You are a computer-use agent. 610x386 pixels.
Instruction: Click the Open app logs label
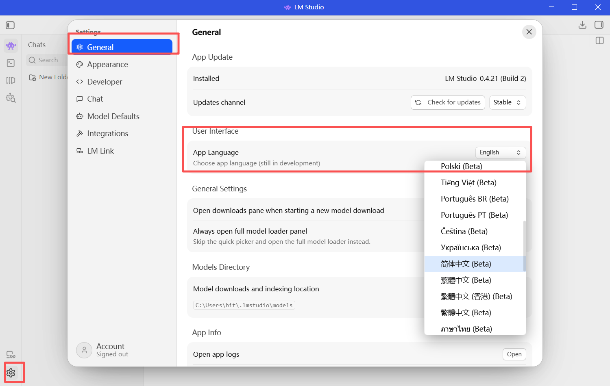tap(216, 354)
